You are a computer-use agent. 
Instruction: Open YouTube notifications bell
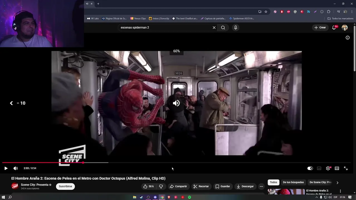[334, 27]
